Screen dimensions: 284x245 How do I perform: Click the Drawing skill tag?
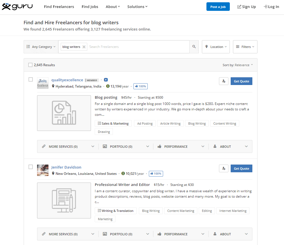(104, 132)
